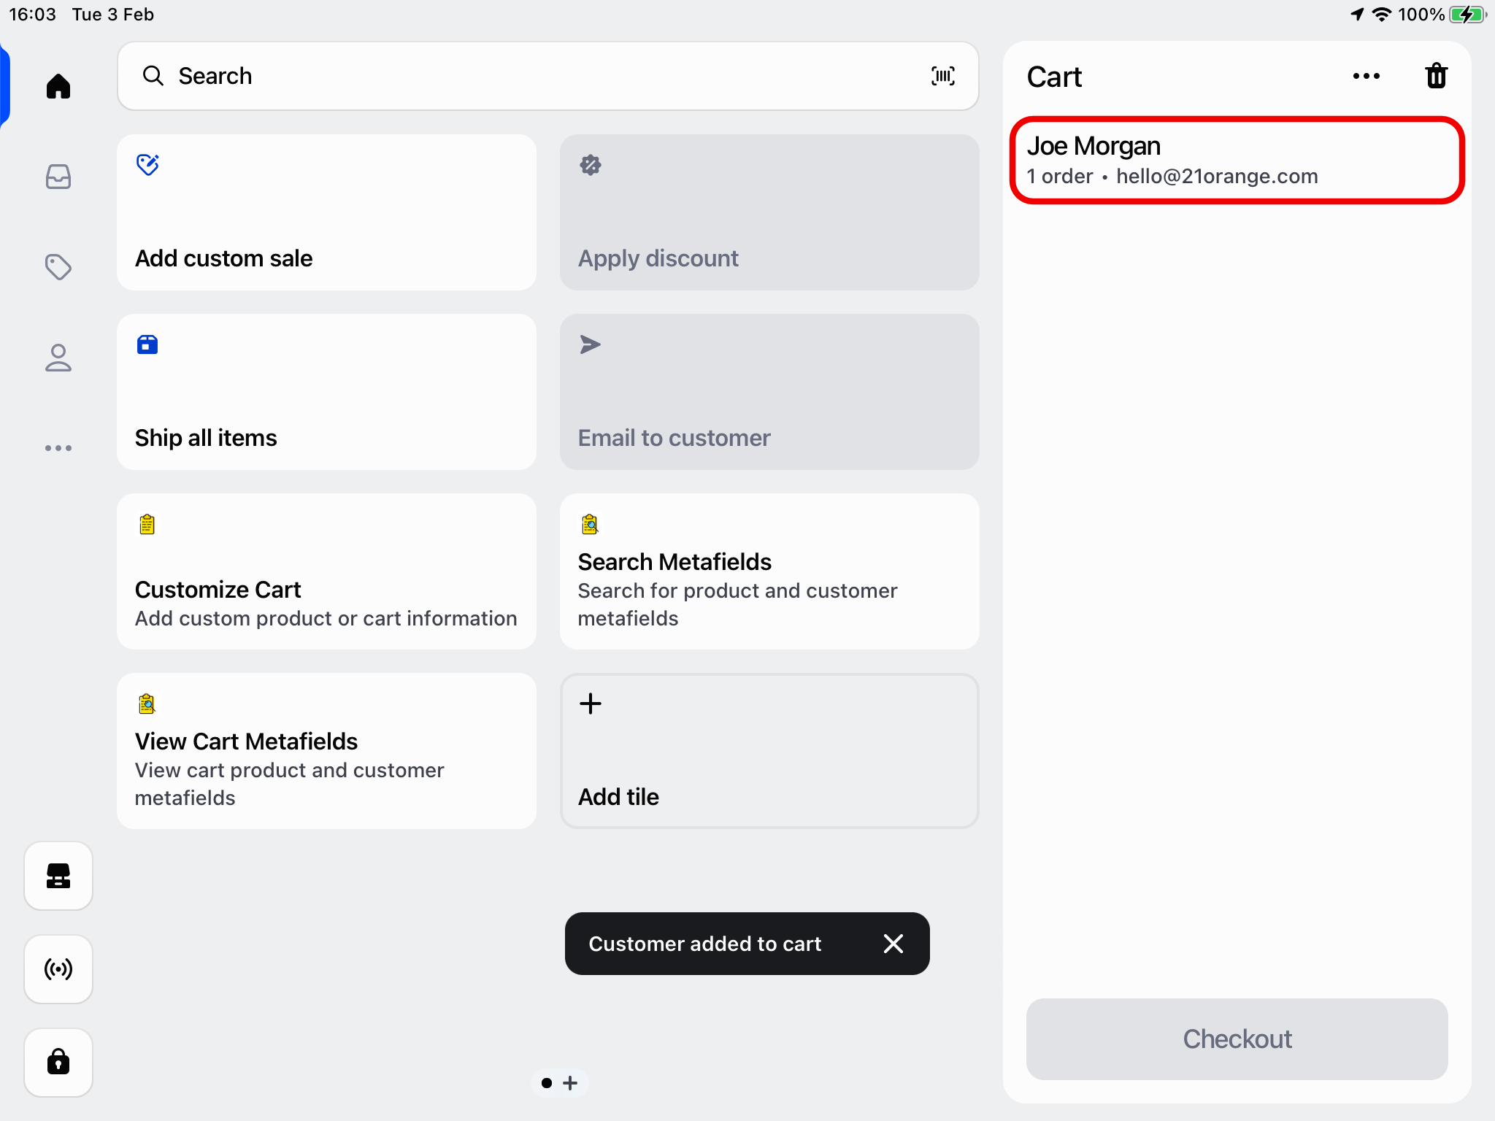Screen dimensions: 1495x1121
Task: Tap the Add custom sale tile
Action: (326, 212)
